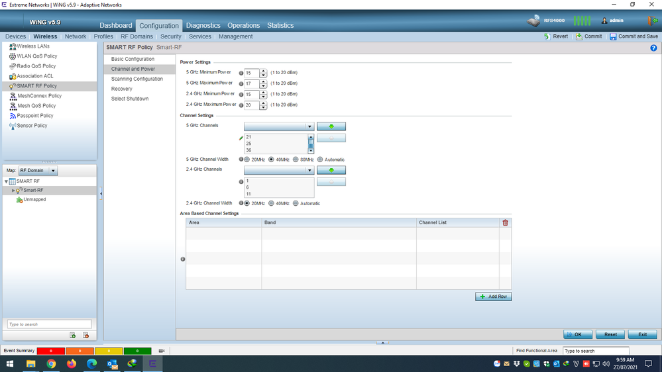
Task: Open Passpoint Policy icon
Action: pyautogui.click(x=13, y=116)
